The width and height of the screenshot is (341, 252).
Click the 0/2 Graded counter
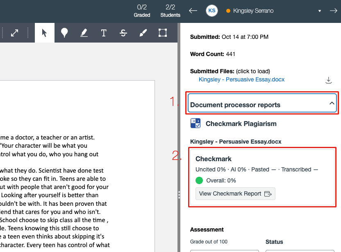click(x=142, y=11)
